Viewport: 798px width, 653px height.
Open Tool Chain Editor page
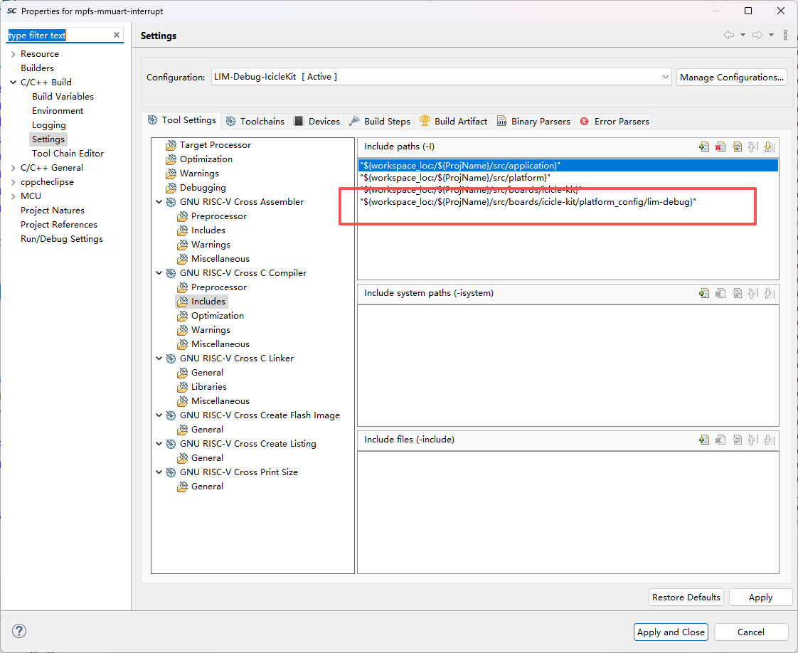[x=68, y=154]
